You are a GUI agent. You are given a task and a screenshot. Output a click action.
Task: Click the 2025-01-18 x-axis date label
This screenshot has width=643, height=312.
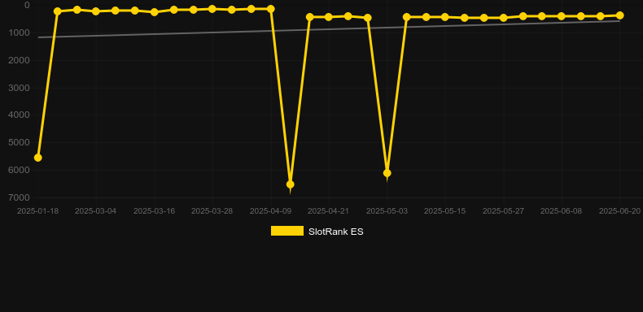[x=37, y=211]
